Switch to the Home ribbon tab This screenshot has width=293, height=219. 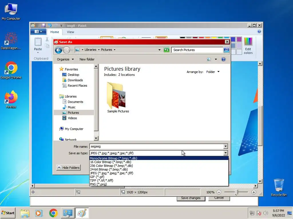(55, 32)
